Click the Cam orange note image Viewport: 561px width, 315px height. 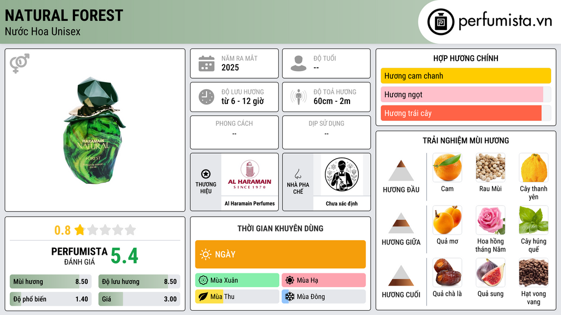(x=447, y=167)
